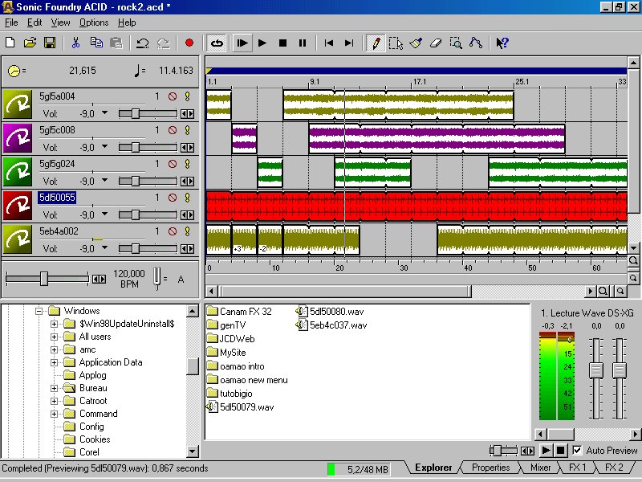This screenshot has width=642, height=482.
Task: Click the tempo BPM slider handle
Action: point(44,279)
